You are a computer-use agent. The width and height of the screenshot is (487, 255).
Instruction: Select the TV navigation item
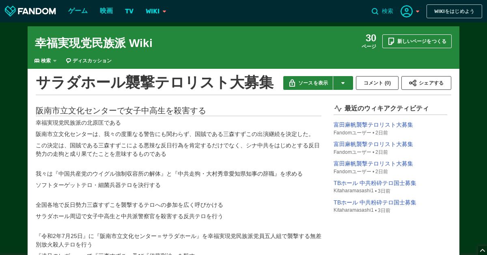(x=129, y=11)
